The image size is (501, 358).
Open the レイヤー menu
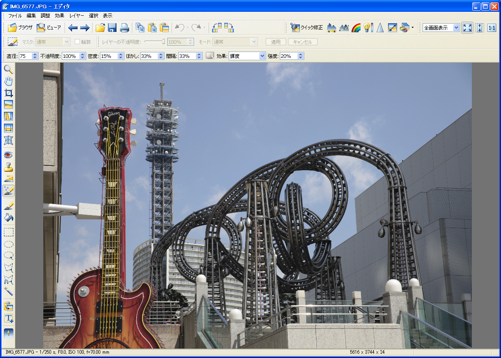76,16
